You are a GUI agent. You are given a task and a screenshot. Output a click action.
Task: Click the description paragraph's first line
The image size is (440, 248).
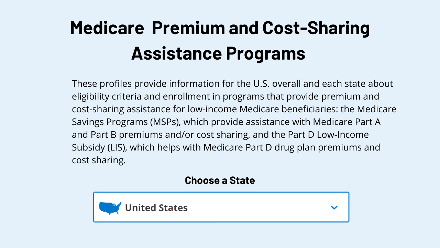point(232,84)
